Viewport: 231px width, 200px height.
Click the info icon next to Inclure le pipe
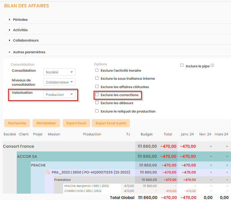tap(212, 66)
